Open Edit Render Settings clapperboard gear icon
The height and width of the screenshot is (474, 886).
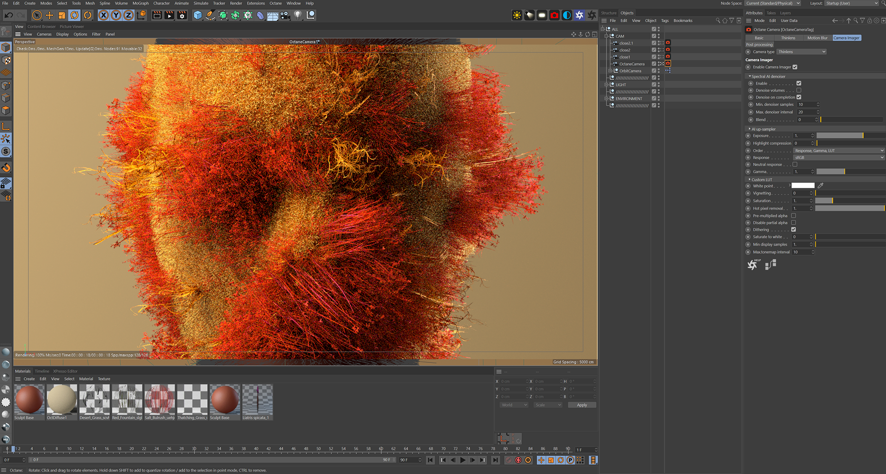(182, 15)
